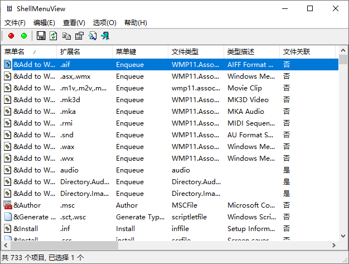This screenshot has width=349, height=264.
Task: Click the Find magnifier toolbar icon
Action: pyautogui.click(x=93, y=36)
